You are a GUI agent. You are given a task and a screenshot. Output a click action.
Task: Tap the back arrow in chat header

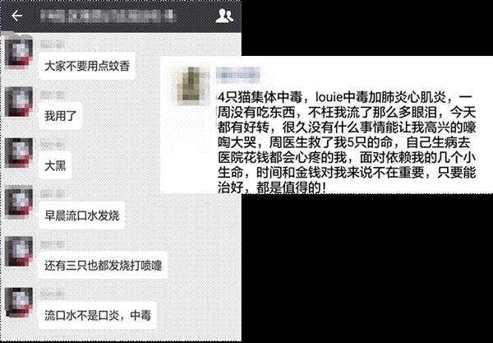click(17, 16)
